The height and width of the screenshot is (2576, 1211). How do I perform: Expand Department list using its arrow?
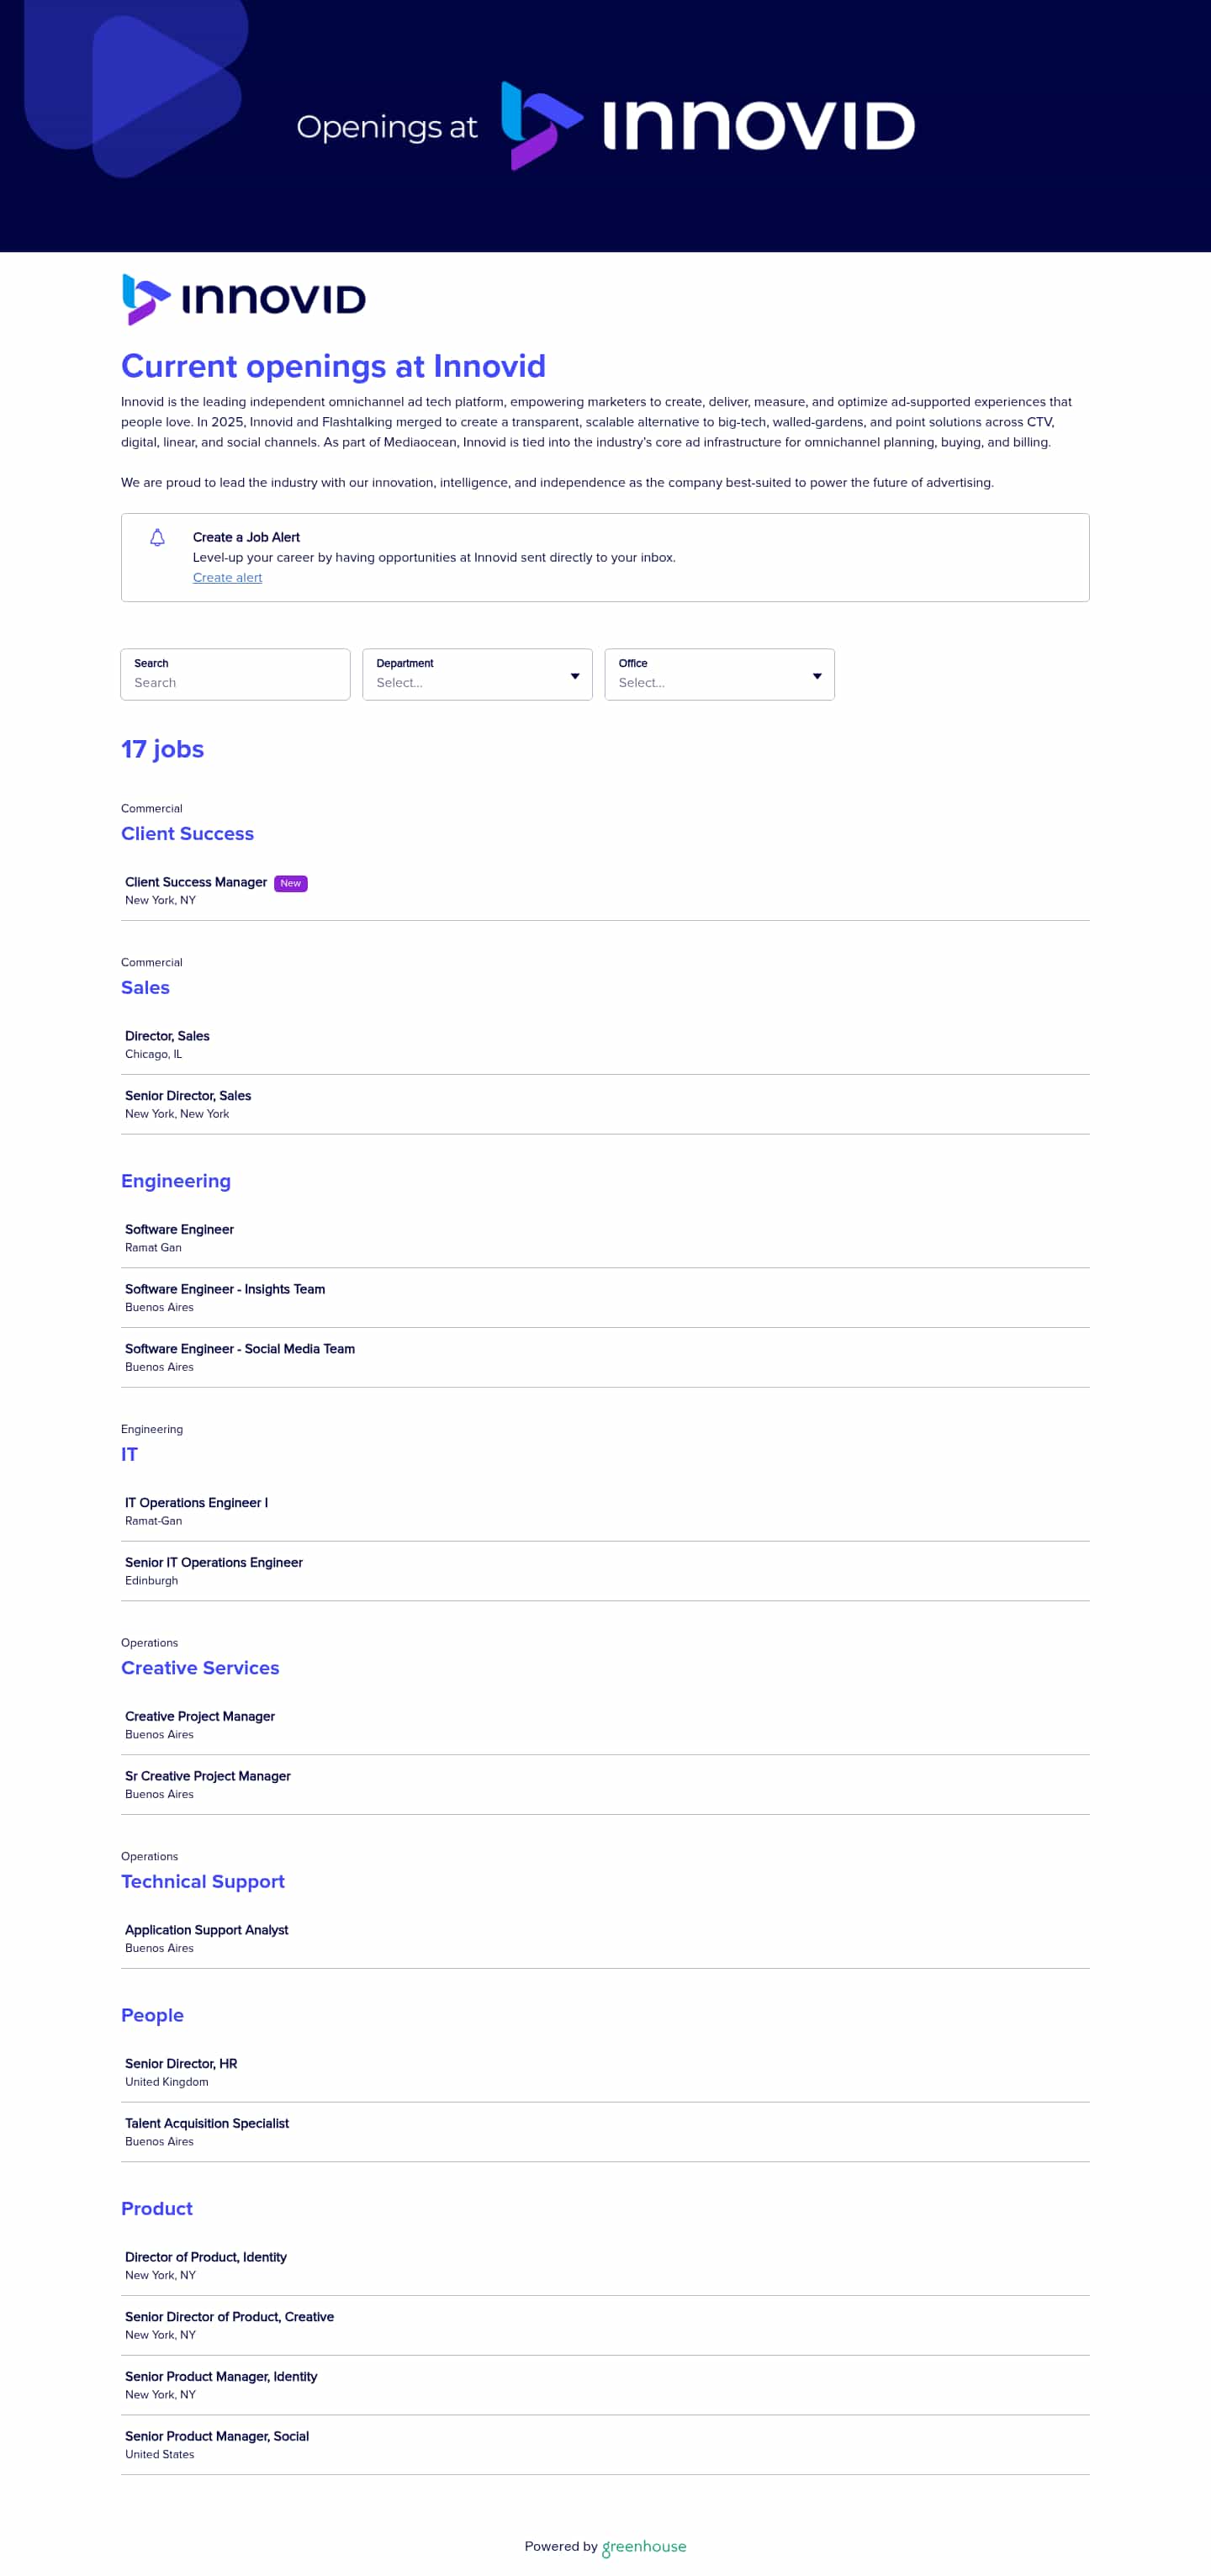(575, 676)
